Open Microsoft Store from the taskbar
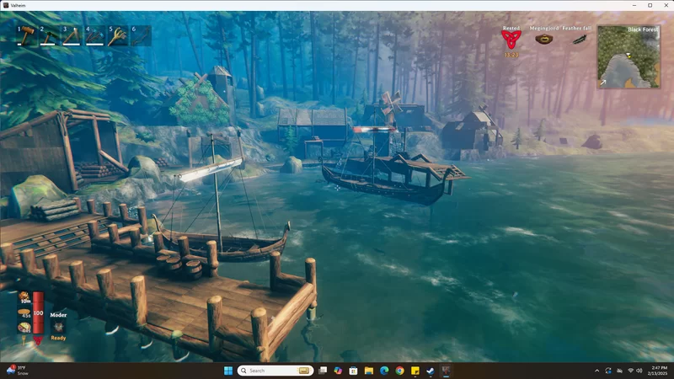 pos(353,371)
